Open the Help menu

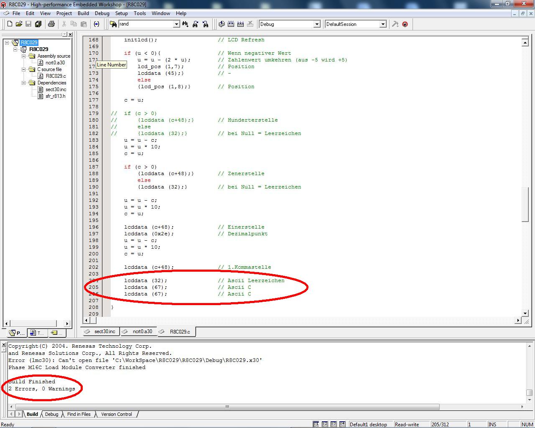click(x=181, y=13)
